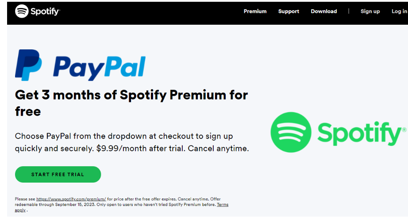Open the Support navigation item
408x217 pixels.
289,11
